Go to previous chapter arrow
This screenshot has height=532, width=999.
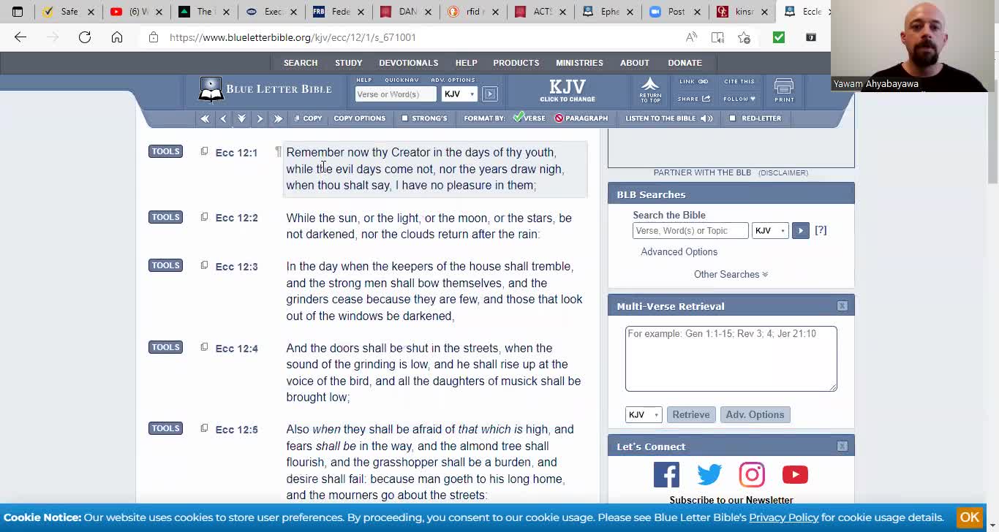[223, 118]
